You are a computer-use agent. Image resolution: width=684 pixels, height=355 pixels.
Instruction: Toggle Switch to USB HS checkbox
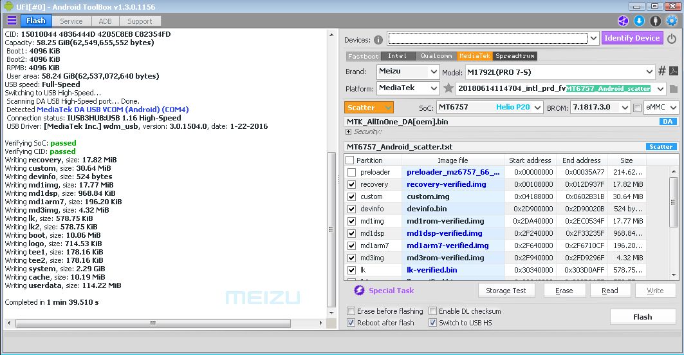click(x=433, y=323)
